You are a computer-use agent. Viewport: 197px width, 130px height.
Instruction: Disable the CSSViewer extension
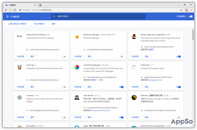click(x=178, y=87)
